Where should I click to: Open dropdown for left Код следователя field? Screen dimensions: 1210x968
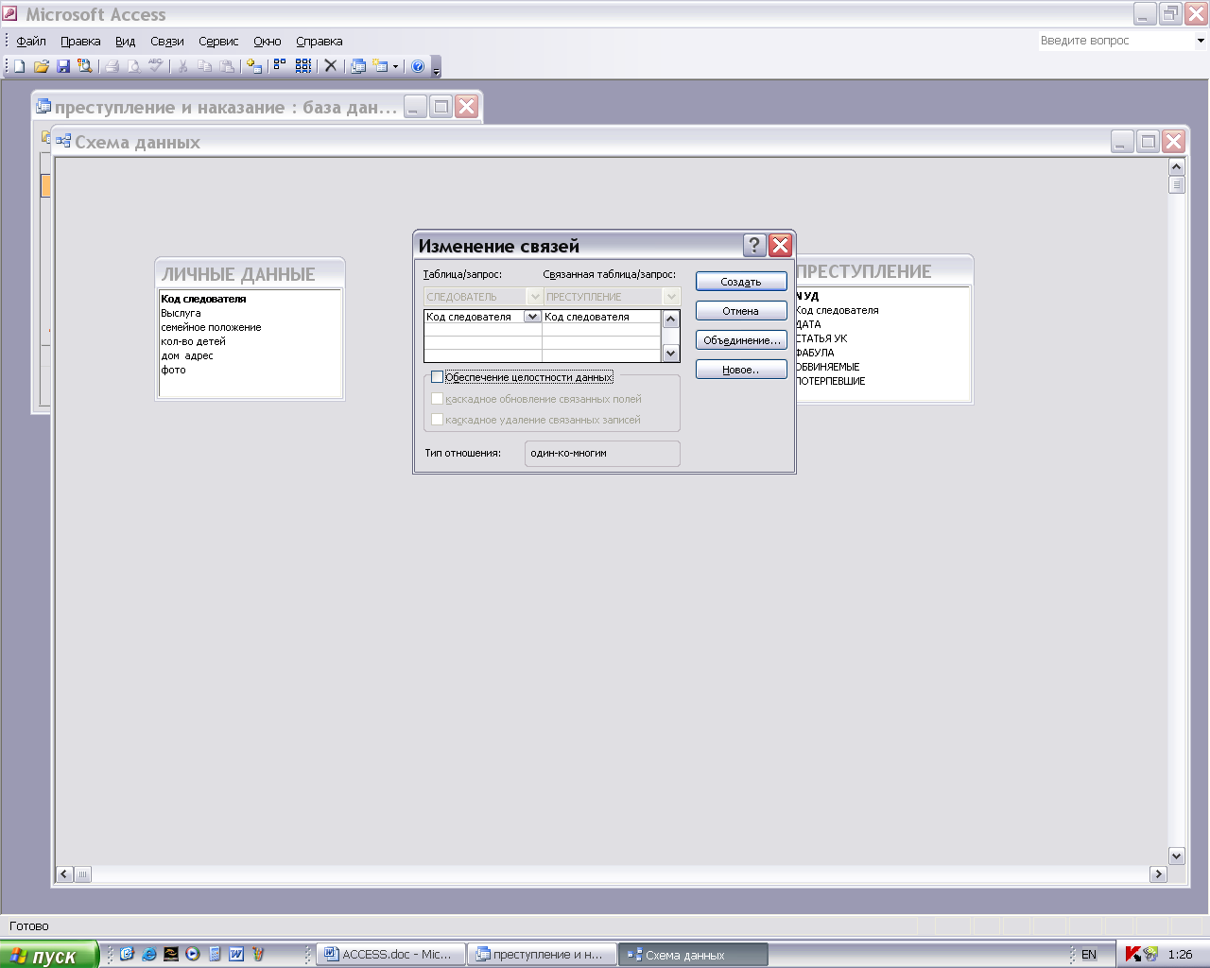coord(532,317)
